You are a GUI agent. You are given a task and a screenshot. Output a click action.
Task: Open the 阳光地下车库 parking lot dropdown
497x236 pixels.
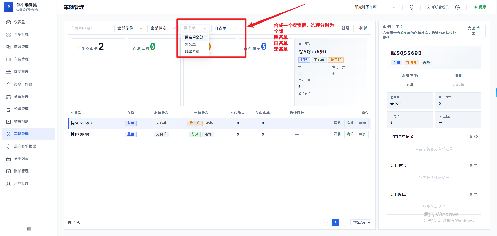pos(375,7)
